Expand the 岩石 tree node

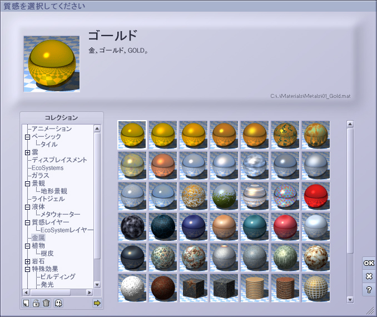click(27, 261)
